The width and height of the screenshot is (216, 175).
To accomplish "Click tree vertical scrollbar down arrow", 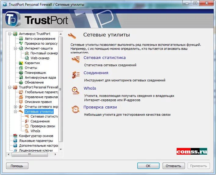I will click(x=61, y=149).
